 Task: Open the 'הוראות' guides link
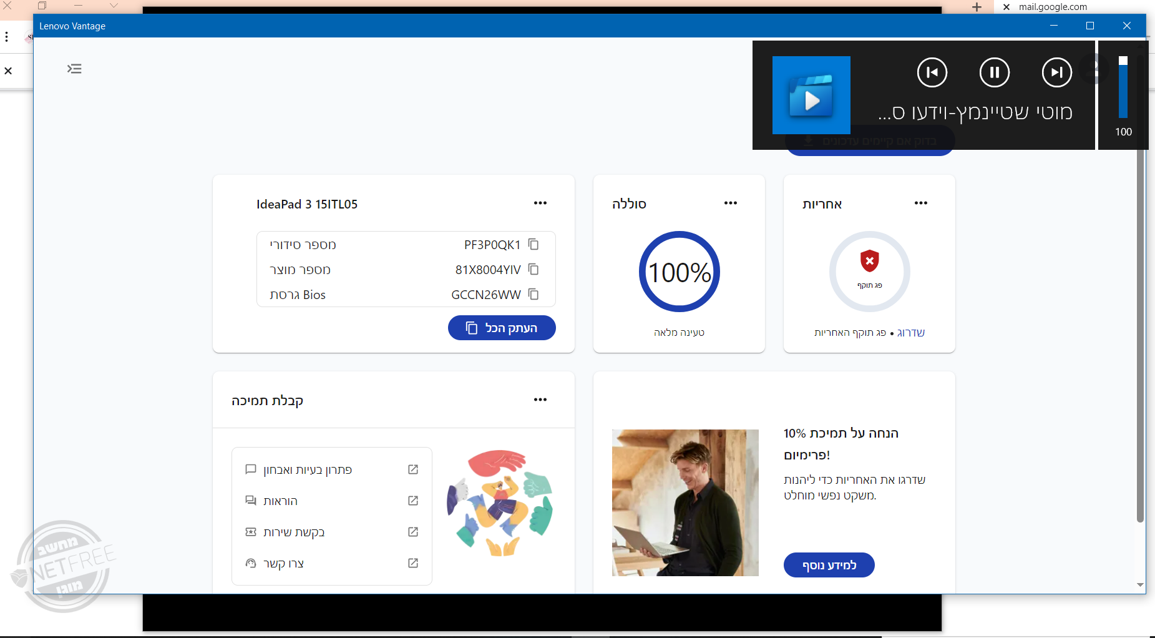pos(280,501)
